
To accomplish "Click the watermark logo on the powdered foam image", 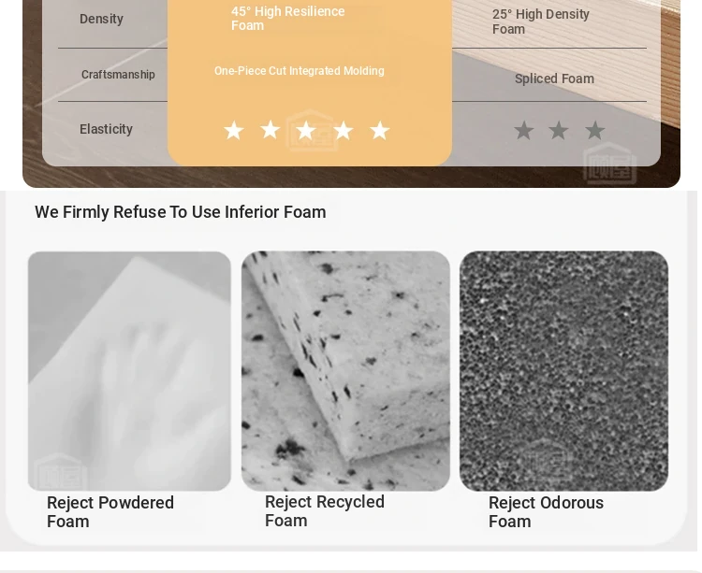I will [61, 470].
